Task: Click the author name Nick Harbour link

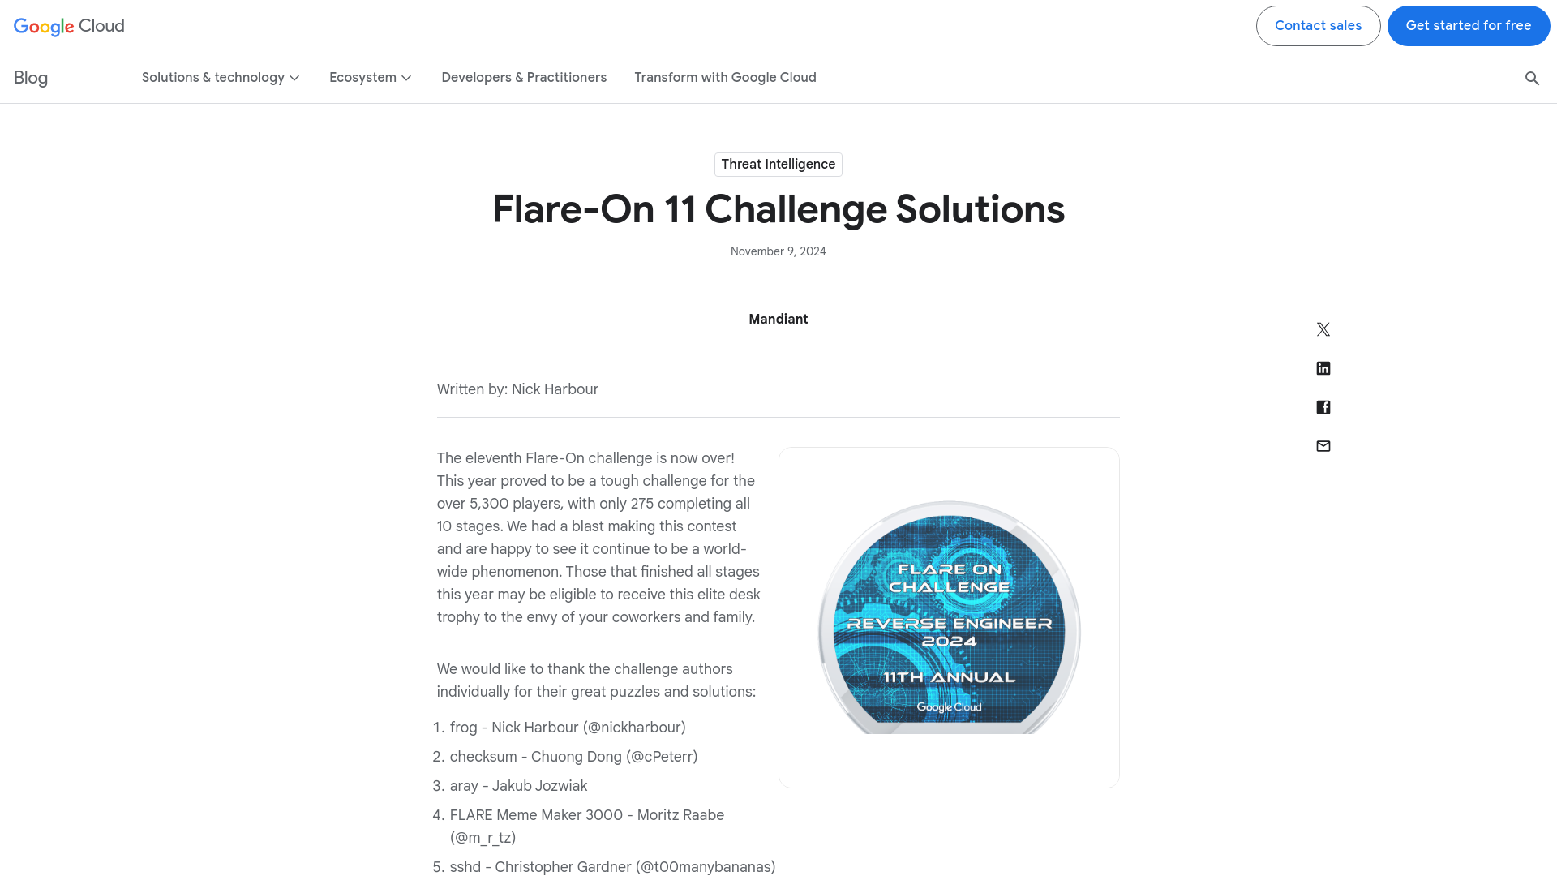Action: (x=555, y=389)
